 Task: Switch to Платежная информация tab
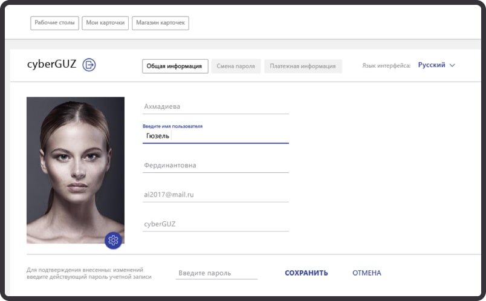tap(303, 66)
